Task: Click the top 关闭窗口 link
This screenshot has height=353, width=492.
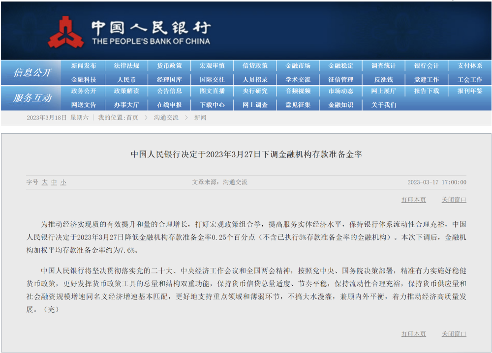Action: [454, 200]
